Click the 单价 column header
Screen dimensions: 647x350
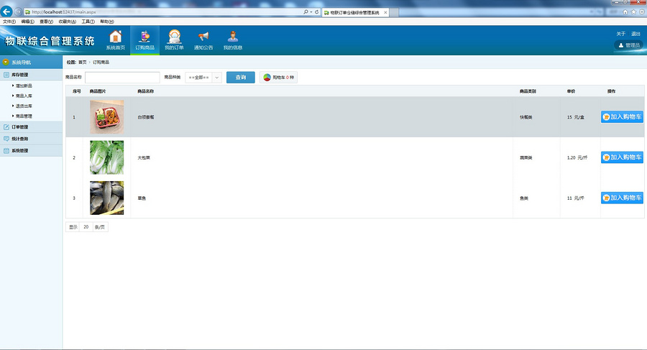571,91
